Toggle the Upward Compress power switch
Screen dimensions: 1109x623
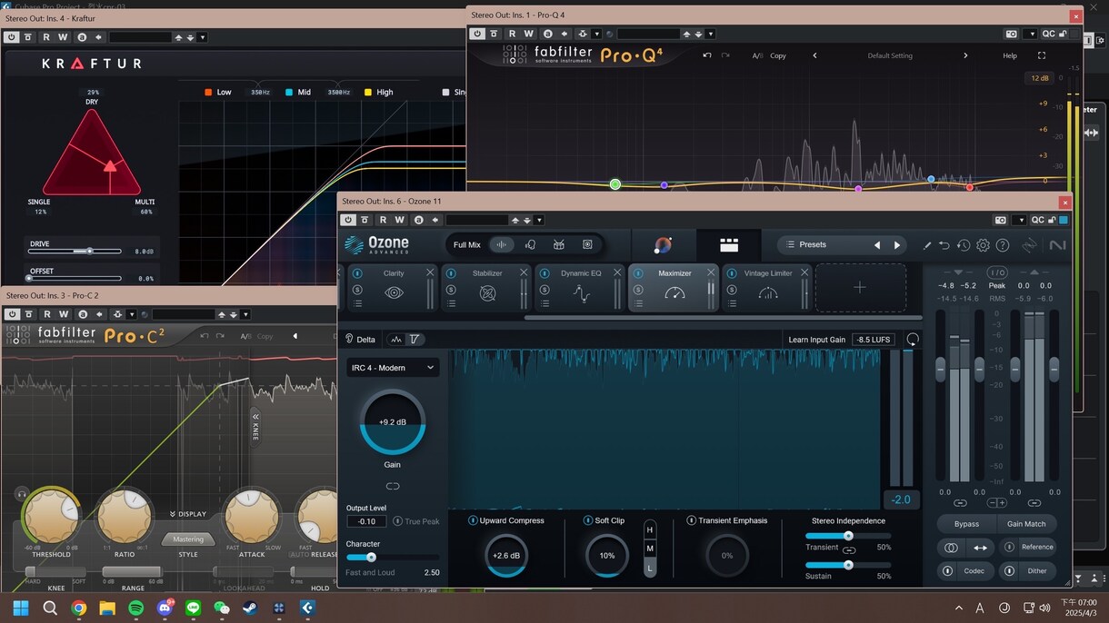pyautogui.click(x=473, y=520)
